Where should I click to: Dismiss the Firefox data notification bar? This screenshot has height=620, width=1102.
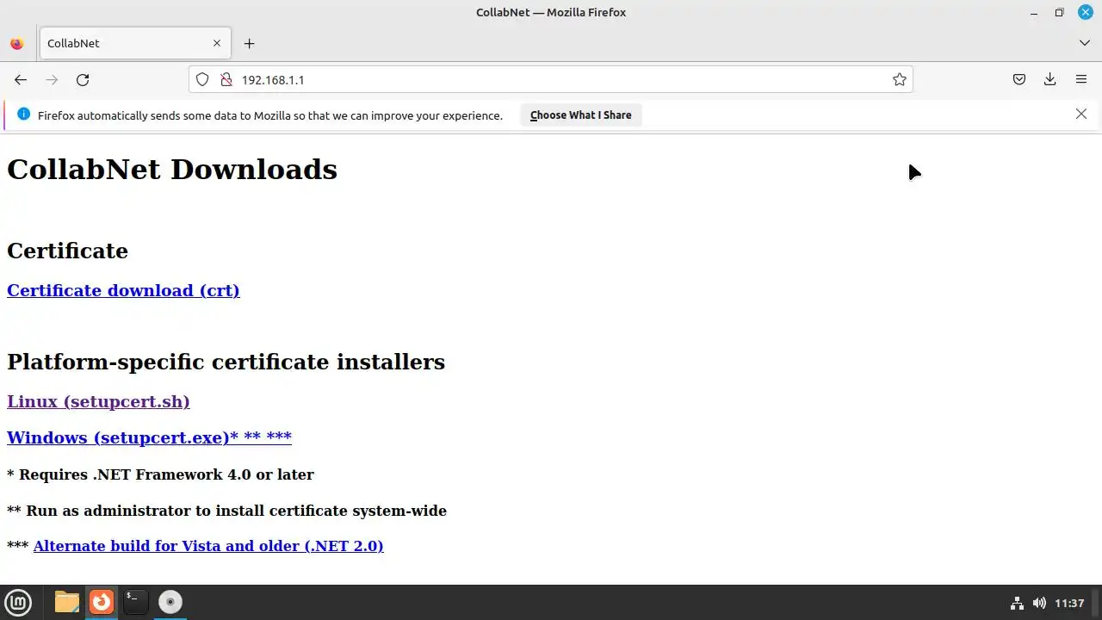click(x=1081, y=115)
